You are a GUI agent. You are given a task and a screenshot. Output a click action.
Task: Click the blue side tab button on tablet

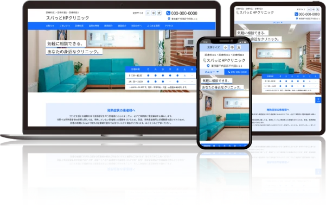pyautogui.click(x=318, y=100)
